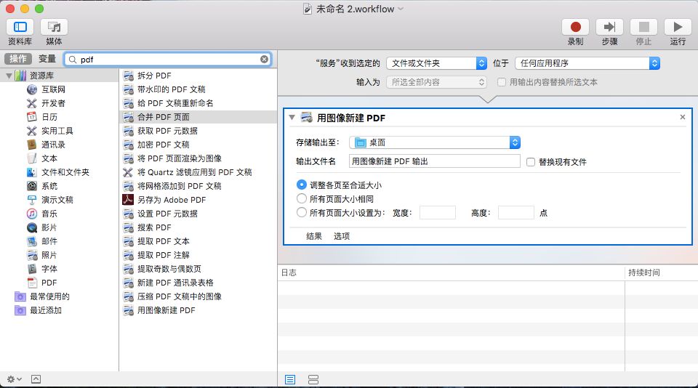Click the 步骤 (Step) toolbar icon

(609, 27)
